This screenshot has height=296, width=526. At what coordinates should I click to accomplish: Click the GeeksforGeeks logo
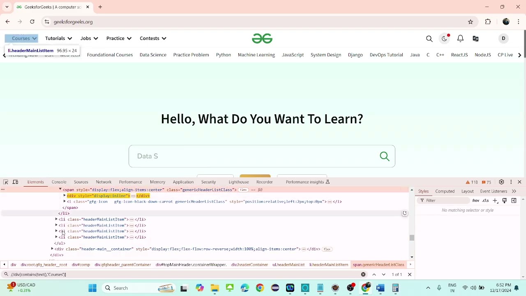pyautogui.click(x=262, y=38)
